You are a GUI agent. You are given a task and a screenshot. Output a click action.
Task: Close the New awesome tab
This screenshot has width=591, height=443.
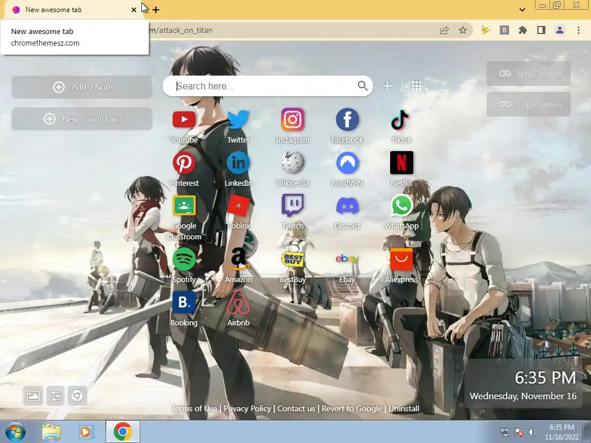(134, 10)
